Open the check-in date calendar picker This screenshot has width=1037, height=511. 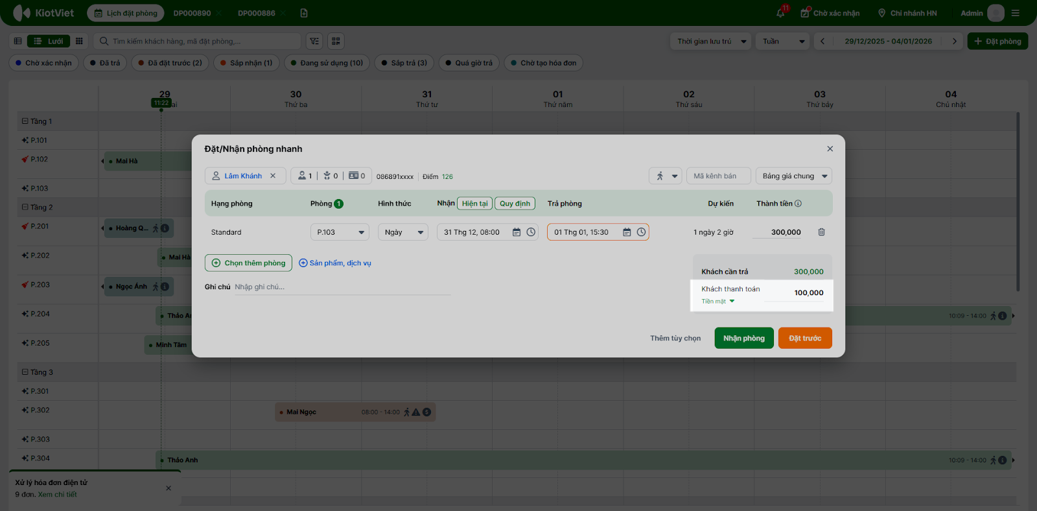tap(517, 232)
